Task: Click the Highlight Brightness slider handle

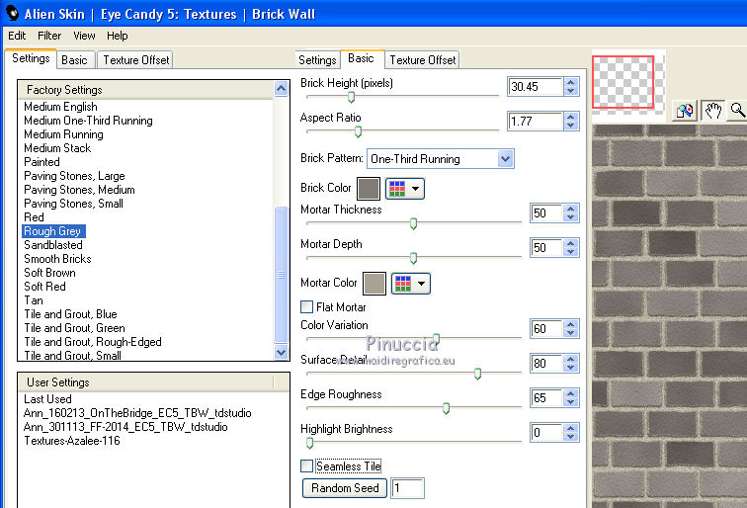Action: 309,443
